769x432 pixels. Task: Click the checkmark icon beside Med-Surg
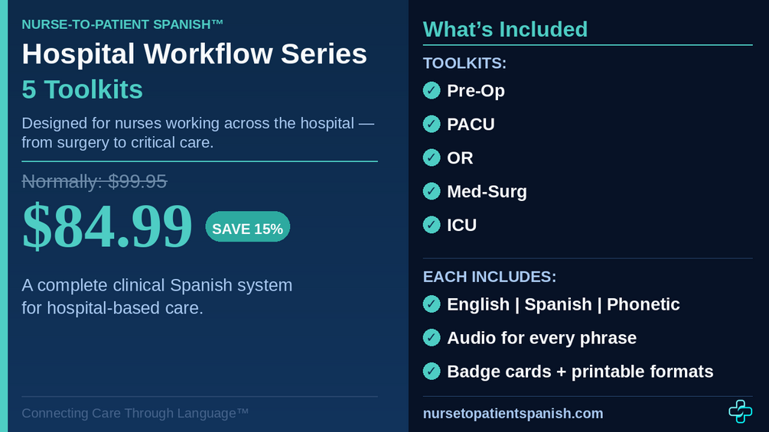pyautogui.click(x=432, y=191)
